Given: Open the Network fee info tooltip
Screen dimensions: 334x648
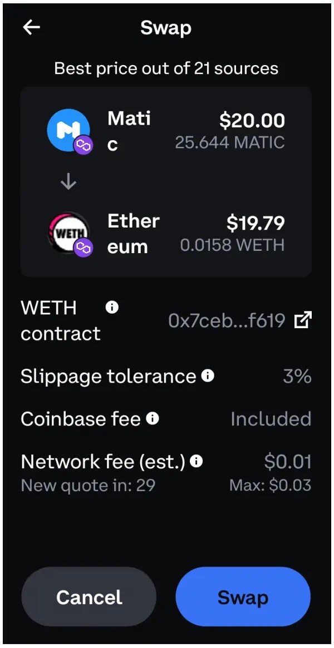Looking at the screenshot, I should pyautogui.click(x=195, y=461).
